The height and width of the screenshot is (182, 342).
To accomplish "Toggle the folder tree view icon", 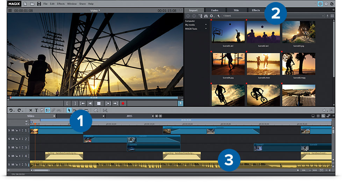I will 200,16.
